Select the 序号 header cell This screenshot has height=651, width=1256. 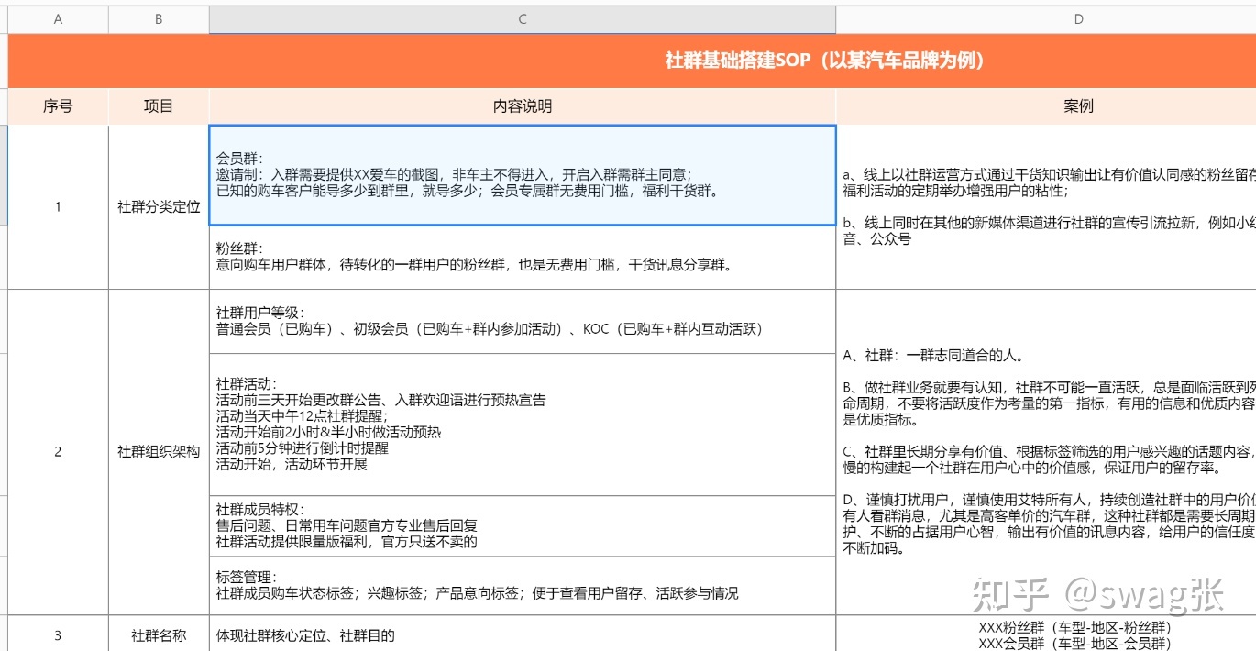58,105
